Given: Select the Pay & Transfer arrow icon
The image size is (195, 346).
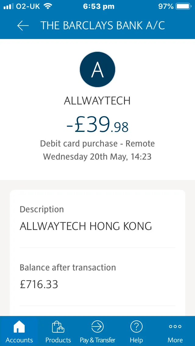Looking at the screenshot, I should [x=97, y=327].
